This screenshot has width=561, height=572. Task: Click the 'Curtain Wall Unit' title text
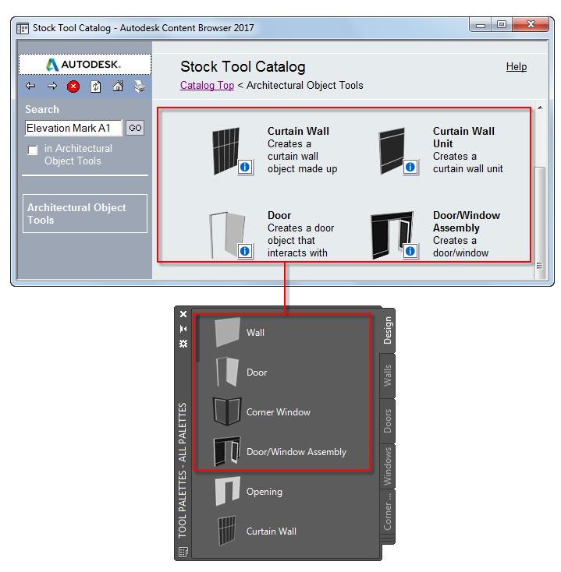pos(463,137)
